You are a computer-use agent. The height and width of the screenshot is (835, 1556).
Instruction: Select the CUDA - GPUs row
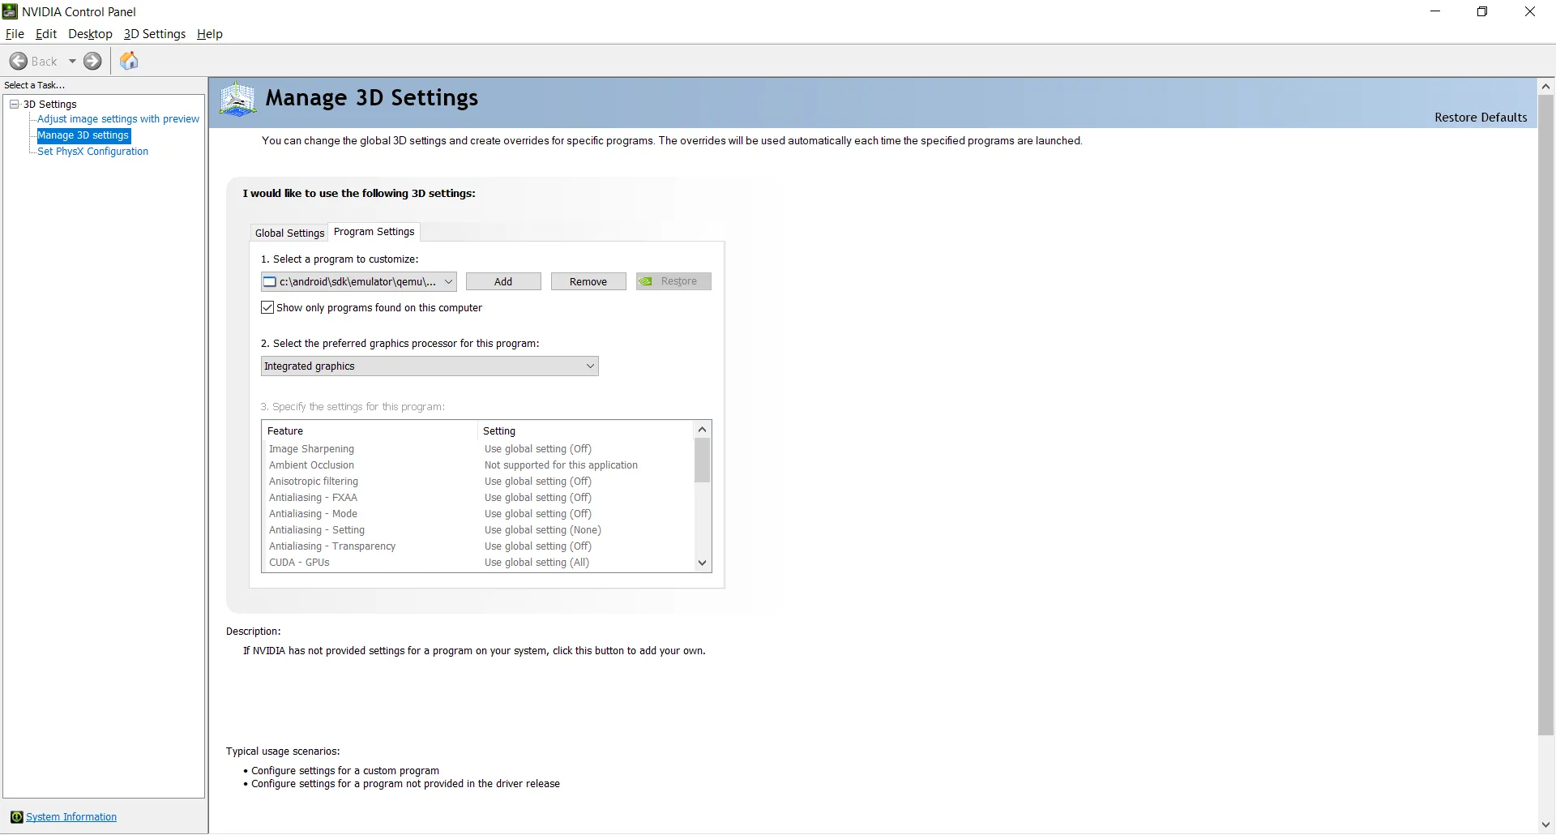[x=478, y=563]
